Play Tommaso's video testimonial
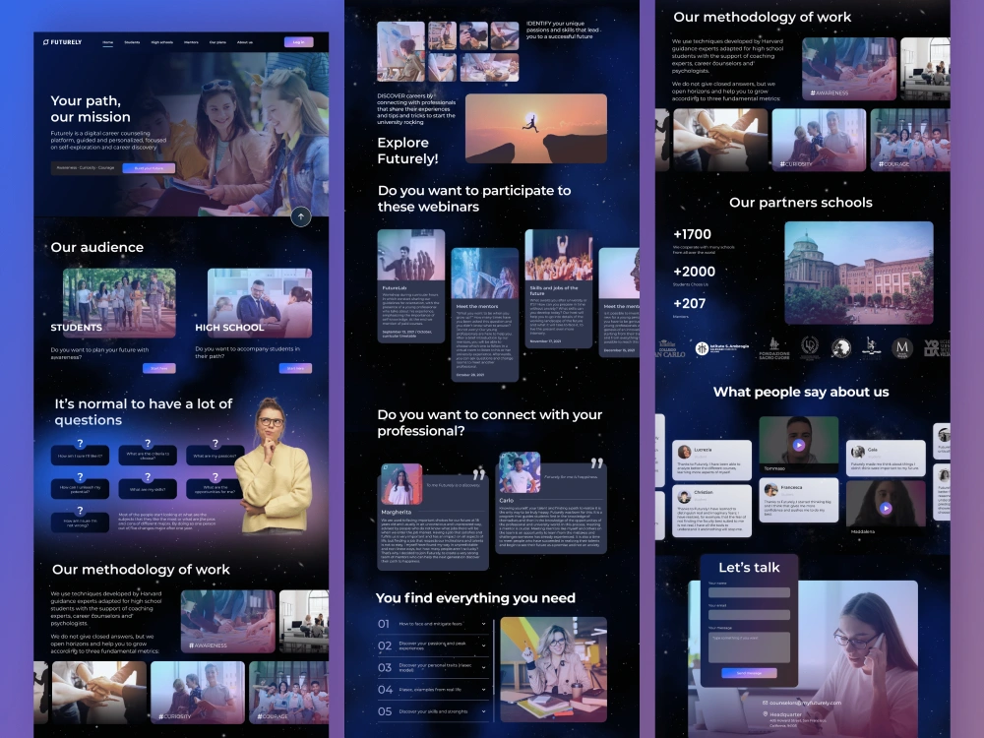984x738 pixels. (x=798, y=445)
